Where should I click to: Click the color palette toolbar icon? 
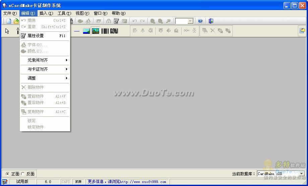[x=80, y=21]
